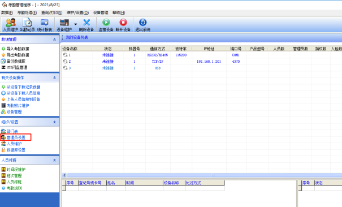The height and width of the screenshot is (207, 342).
Task: Open 管理员设置 in the sidebar
Action: [x=16, y=137]
